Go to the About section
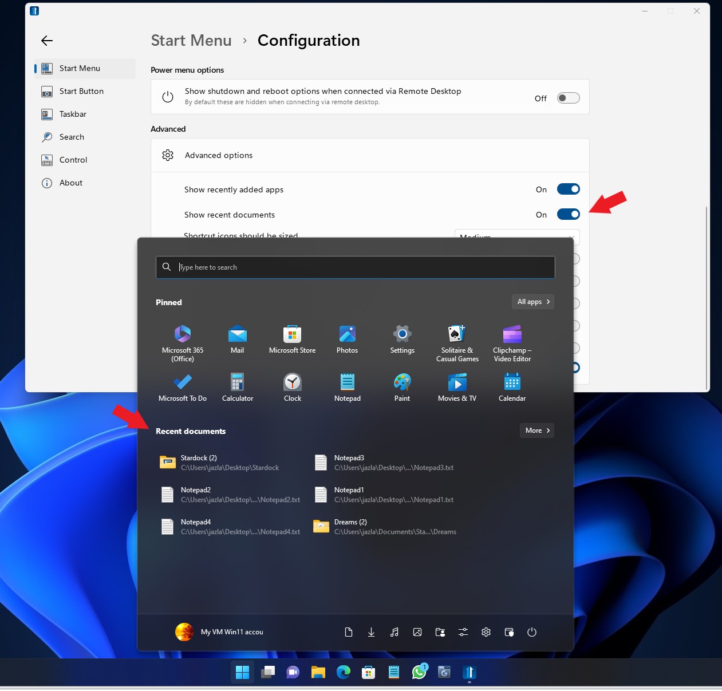Screen dimensions: 722x691 71,183
